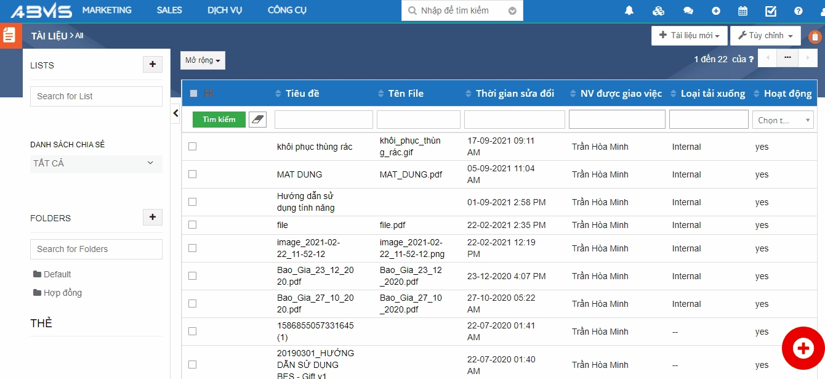Open the calendar icon
Image resolution: width=825 pixels, height=379 pixels.
(742, 11)
